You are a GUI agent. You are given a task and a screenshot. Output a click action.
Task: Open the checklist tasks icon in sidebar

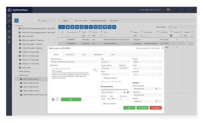point(9,31)
